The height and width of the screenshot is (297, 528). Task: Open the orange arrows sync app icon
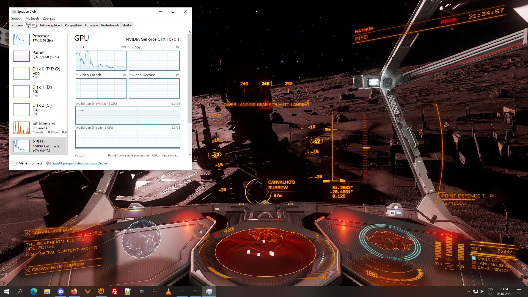tap(155, 291)
